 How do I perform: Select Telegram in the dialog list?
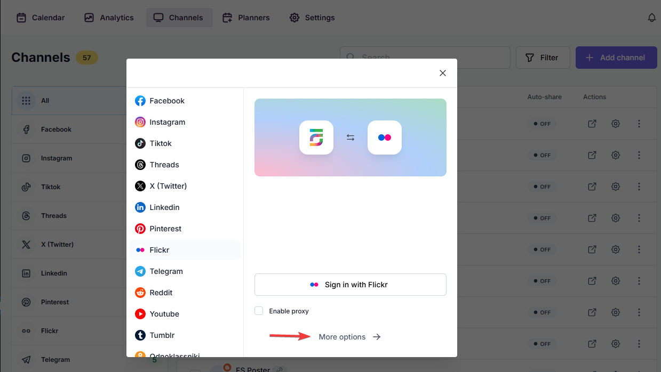[166, 271]
